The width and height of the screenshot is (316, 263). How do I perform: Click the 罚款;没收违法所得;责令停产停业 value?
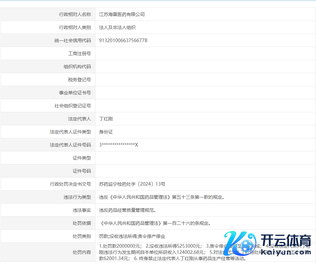(132, 236)
